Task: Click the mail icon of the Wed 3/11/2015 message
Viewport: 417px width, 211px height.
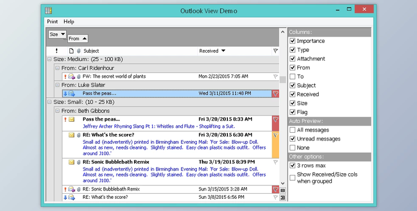Action: coord(72,93)
